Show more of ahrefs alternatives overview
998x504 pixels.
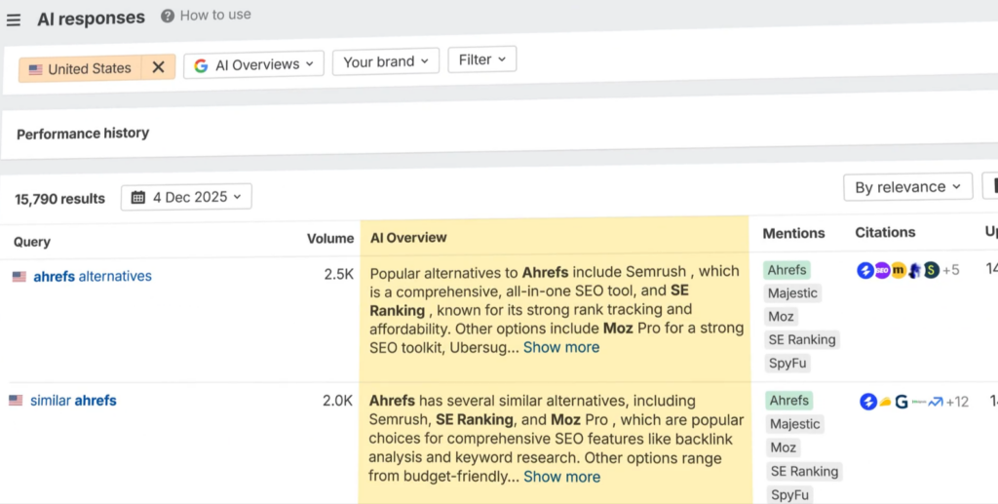(560, 347)
